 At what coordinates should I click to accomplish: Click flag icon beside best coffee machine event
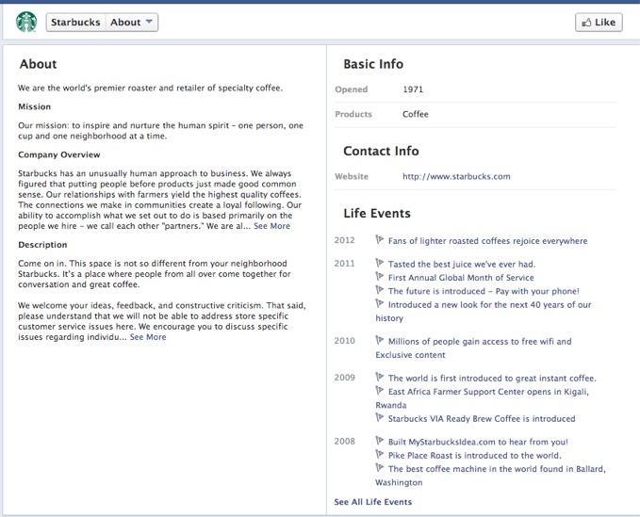[x=380, y=468]
